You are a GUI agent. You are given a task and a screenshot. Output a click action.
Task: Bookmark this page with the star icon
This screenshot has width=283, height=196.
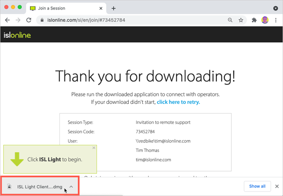coord(241,20)
